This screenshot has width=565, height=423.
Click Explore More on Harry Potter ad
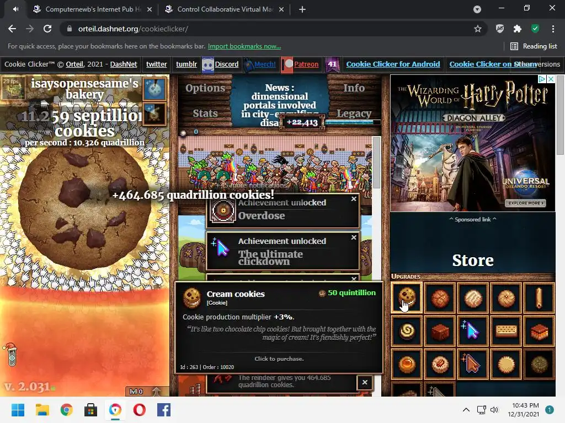526,203
